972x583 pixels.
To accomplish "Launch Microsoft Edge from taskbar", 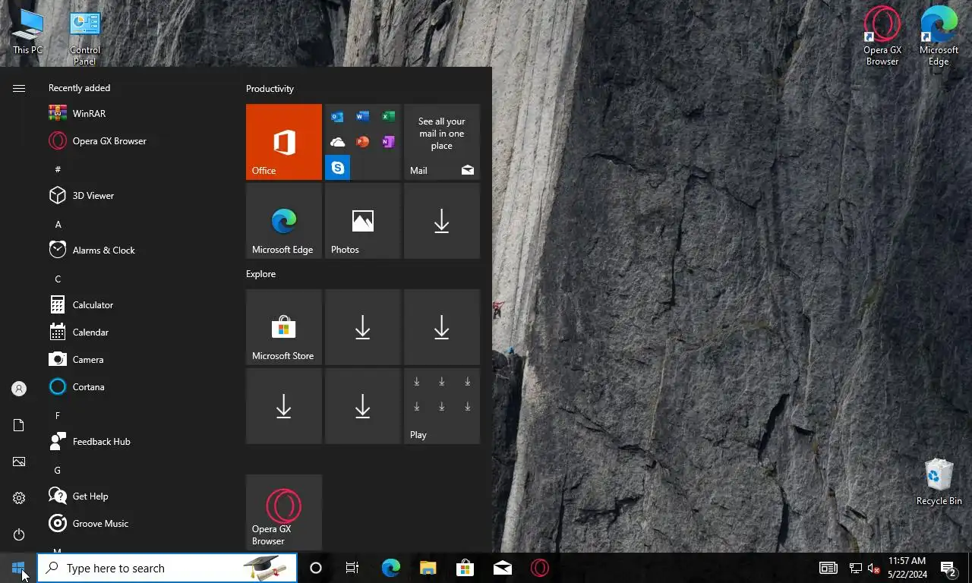I will pos(390,568).
